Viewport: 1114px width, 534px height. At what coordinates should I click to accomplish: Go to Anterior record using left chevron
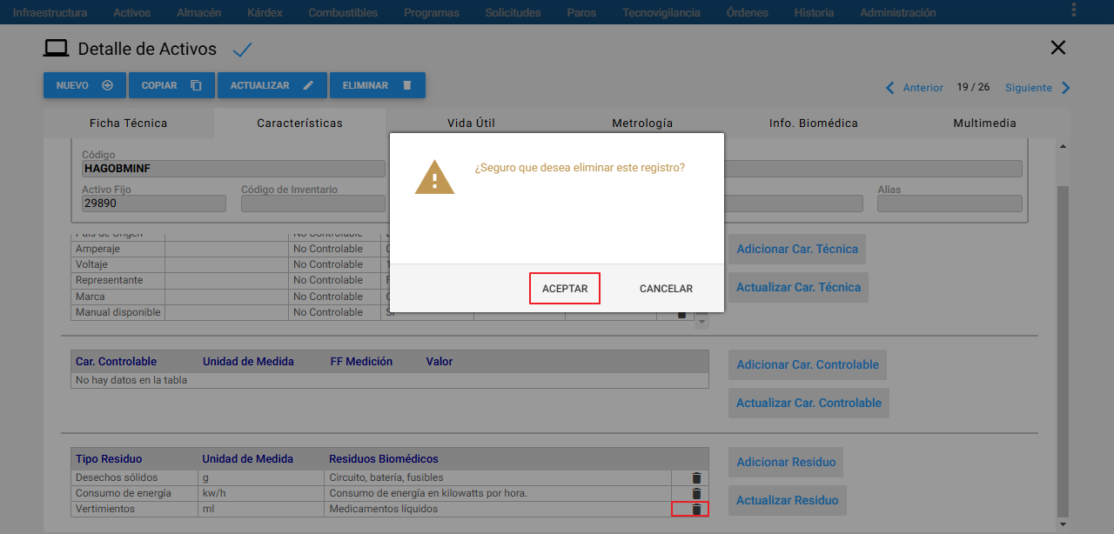pyautogui.click(x=889, y=88)
